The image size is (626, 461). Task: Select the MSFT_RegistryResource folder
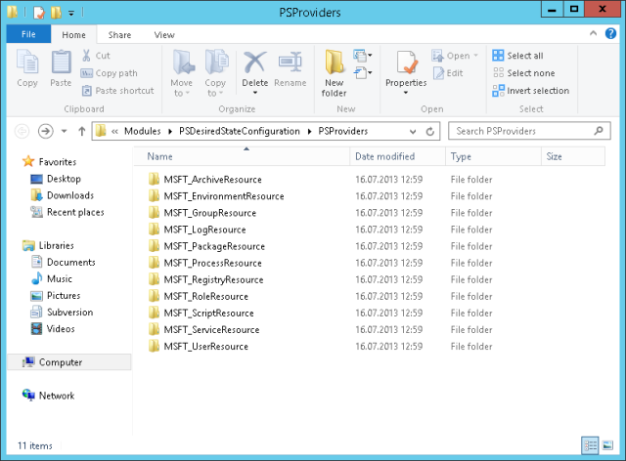tap(213, 280)
